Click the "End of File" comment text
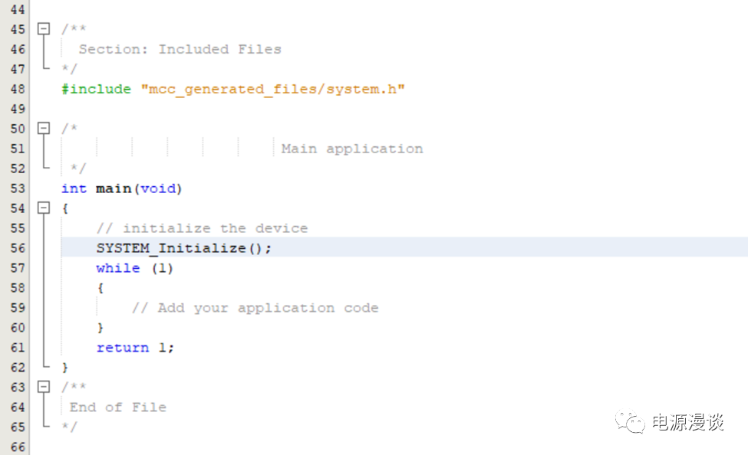748x455 pixels. [117, 408]
